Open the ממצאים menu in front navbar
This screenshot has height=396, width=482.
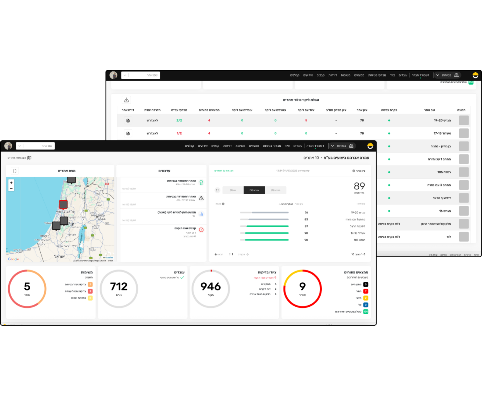(254, 146)
